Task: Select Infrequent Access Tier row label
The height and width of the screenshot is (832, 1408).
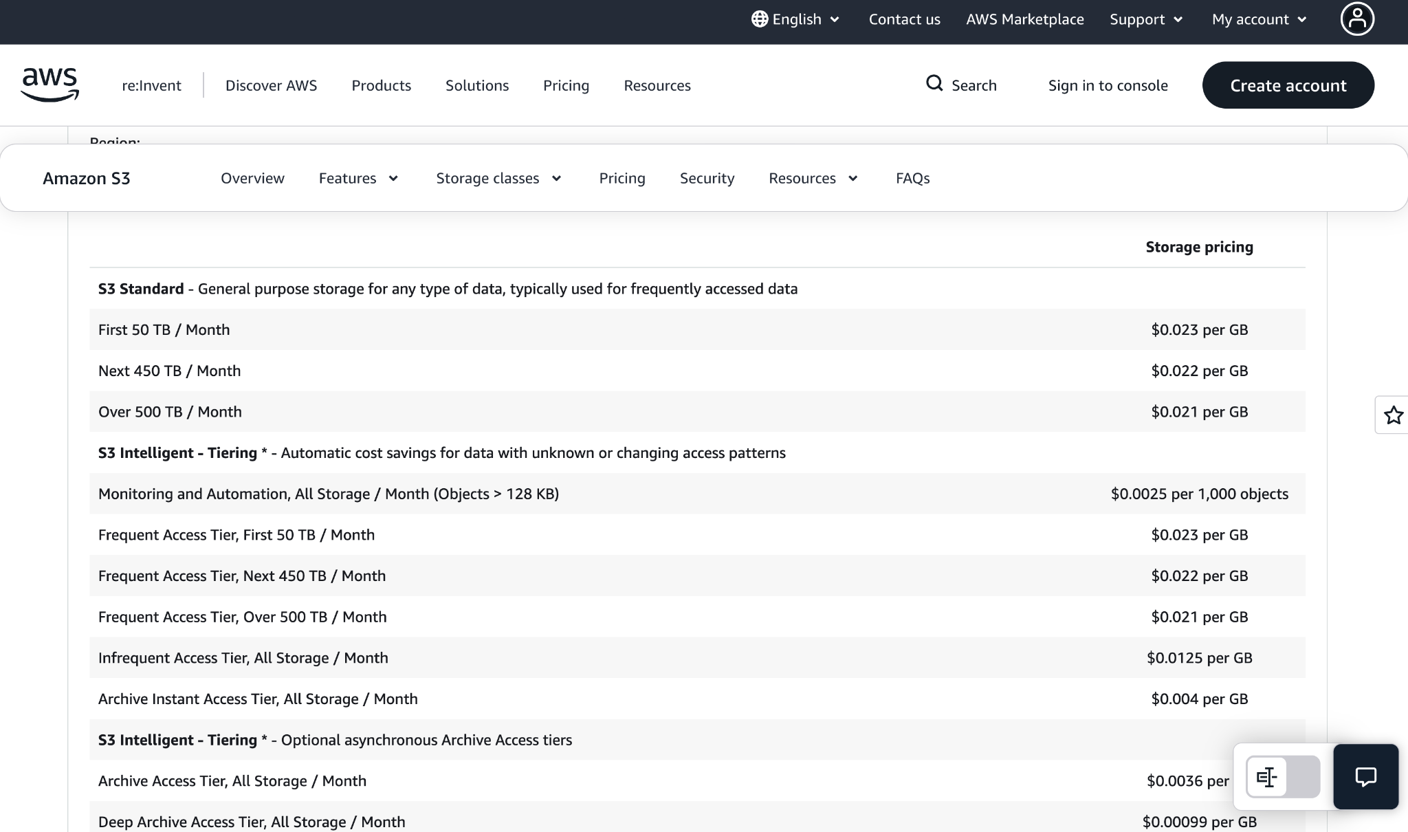Action: (243, 658)
